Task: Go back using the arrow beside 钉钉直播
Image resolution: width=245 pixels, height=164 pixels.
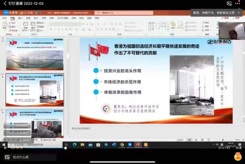Action: click(x=5, y=3)
